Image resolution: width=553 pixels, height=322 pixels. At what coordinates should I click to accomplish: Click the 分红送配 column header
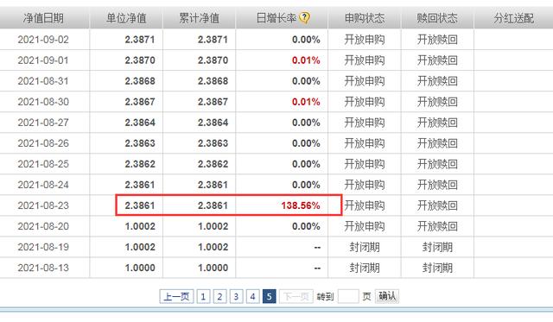tap(514, 17)
